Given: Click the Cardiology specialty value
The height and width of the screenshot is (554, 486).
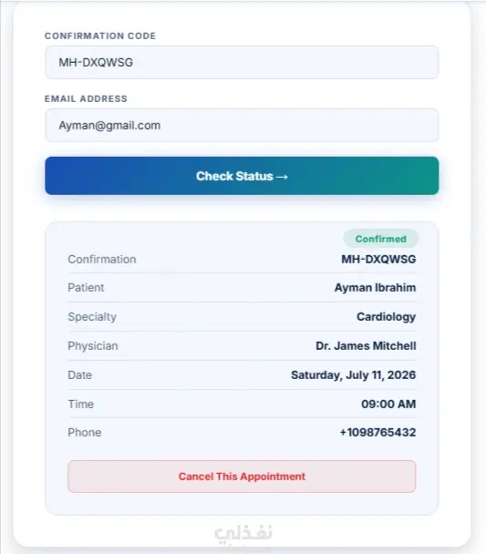Looking at the screenshot, I should tap(386, 316).
